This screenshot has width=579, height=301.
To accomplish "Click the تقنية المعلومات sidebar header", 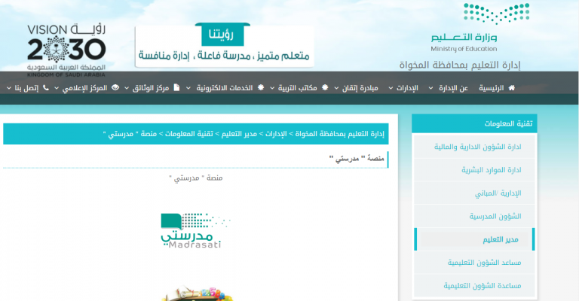I will (474, 123).
